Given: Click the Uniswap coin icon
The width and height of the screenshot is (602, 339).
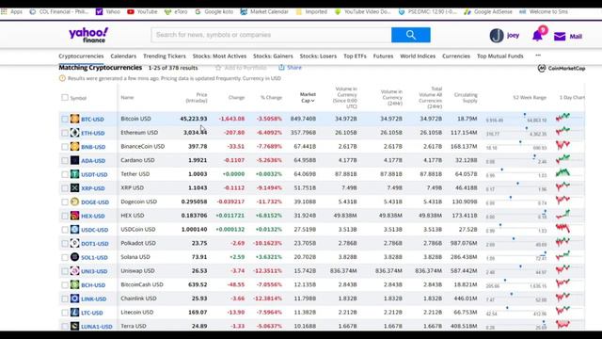Looking at the screenshot, I should point(75,271).
